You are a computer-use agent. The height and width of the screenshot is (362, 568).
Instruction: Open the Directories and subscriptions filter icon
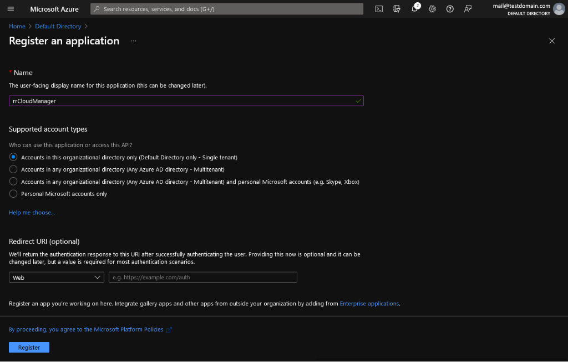pos(397,9)
